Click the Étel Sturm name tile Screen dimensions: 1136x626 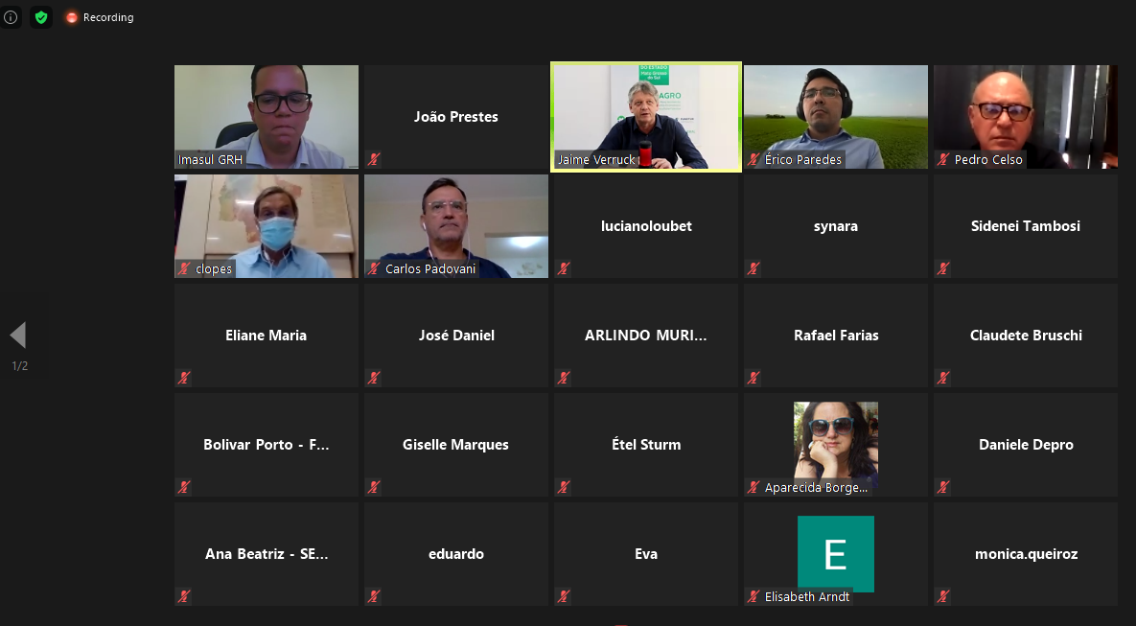(x=646, y=445)
